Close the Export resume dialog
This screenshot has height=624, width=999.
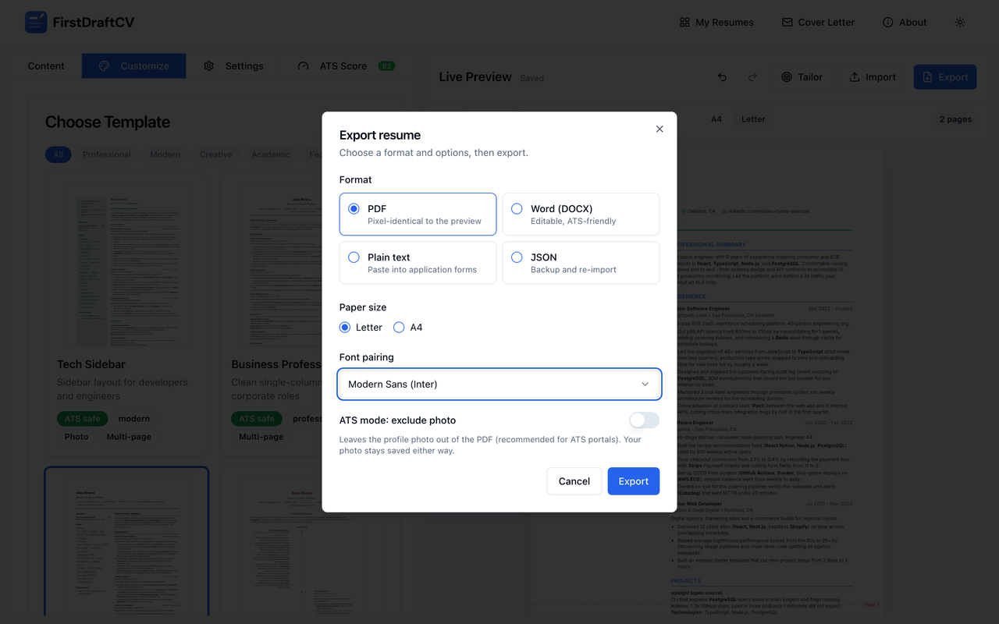click(x=659, y=129)
